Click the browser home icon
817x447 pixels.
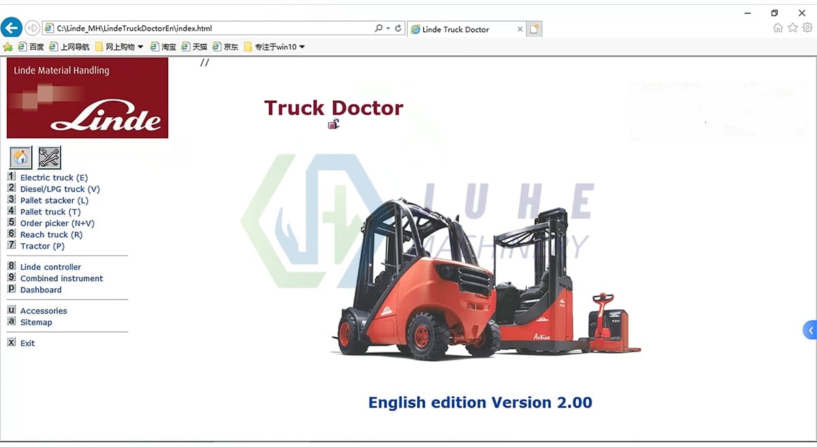[777, 29]
